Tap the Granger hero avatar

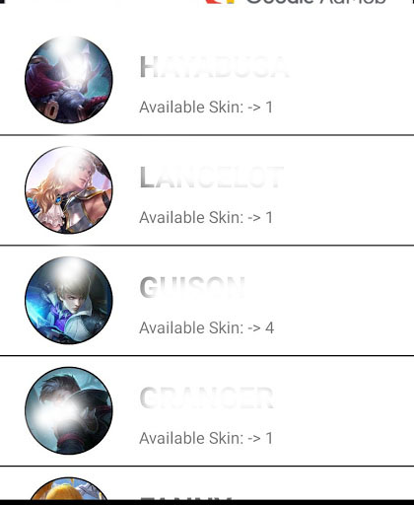coord(69,410)
